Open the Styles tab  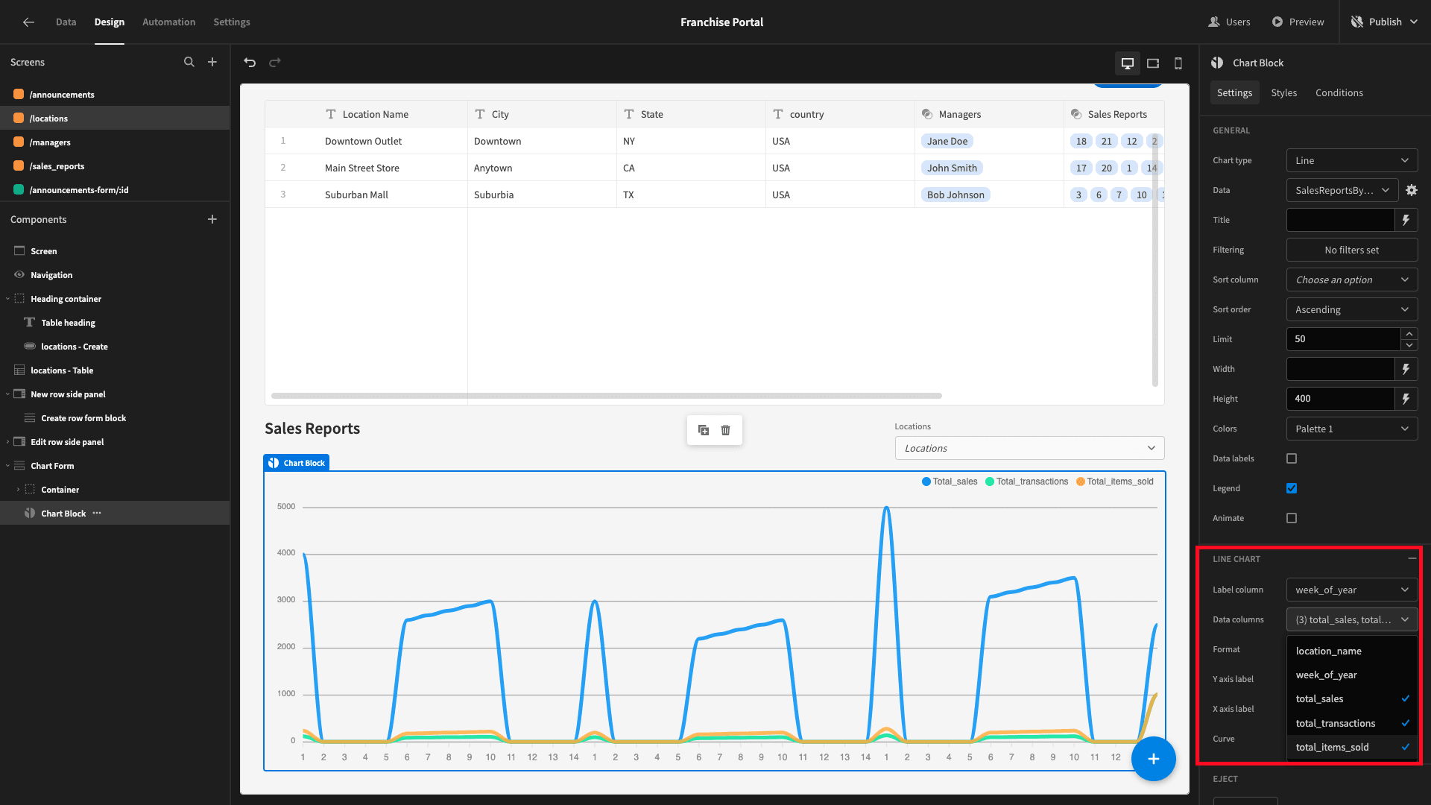[x=1283, y=92]
